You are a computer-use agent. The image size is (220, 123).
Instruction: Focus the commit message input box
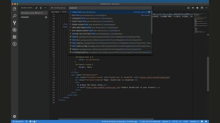(34, 13)
